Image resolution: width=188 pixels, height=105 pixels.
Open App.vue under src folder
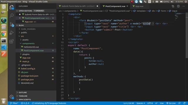26,58
